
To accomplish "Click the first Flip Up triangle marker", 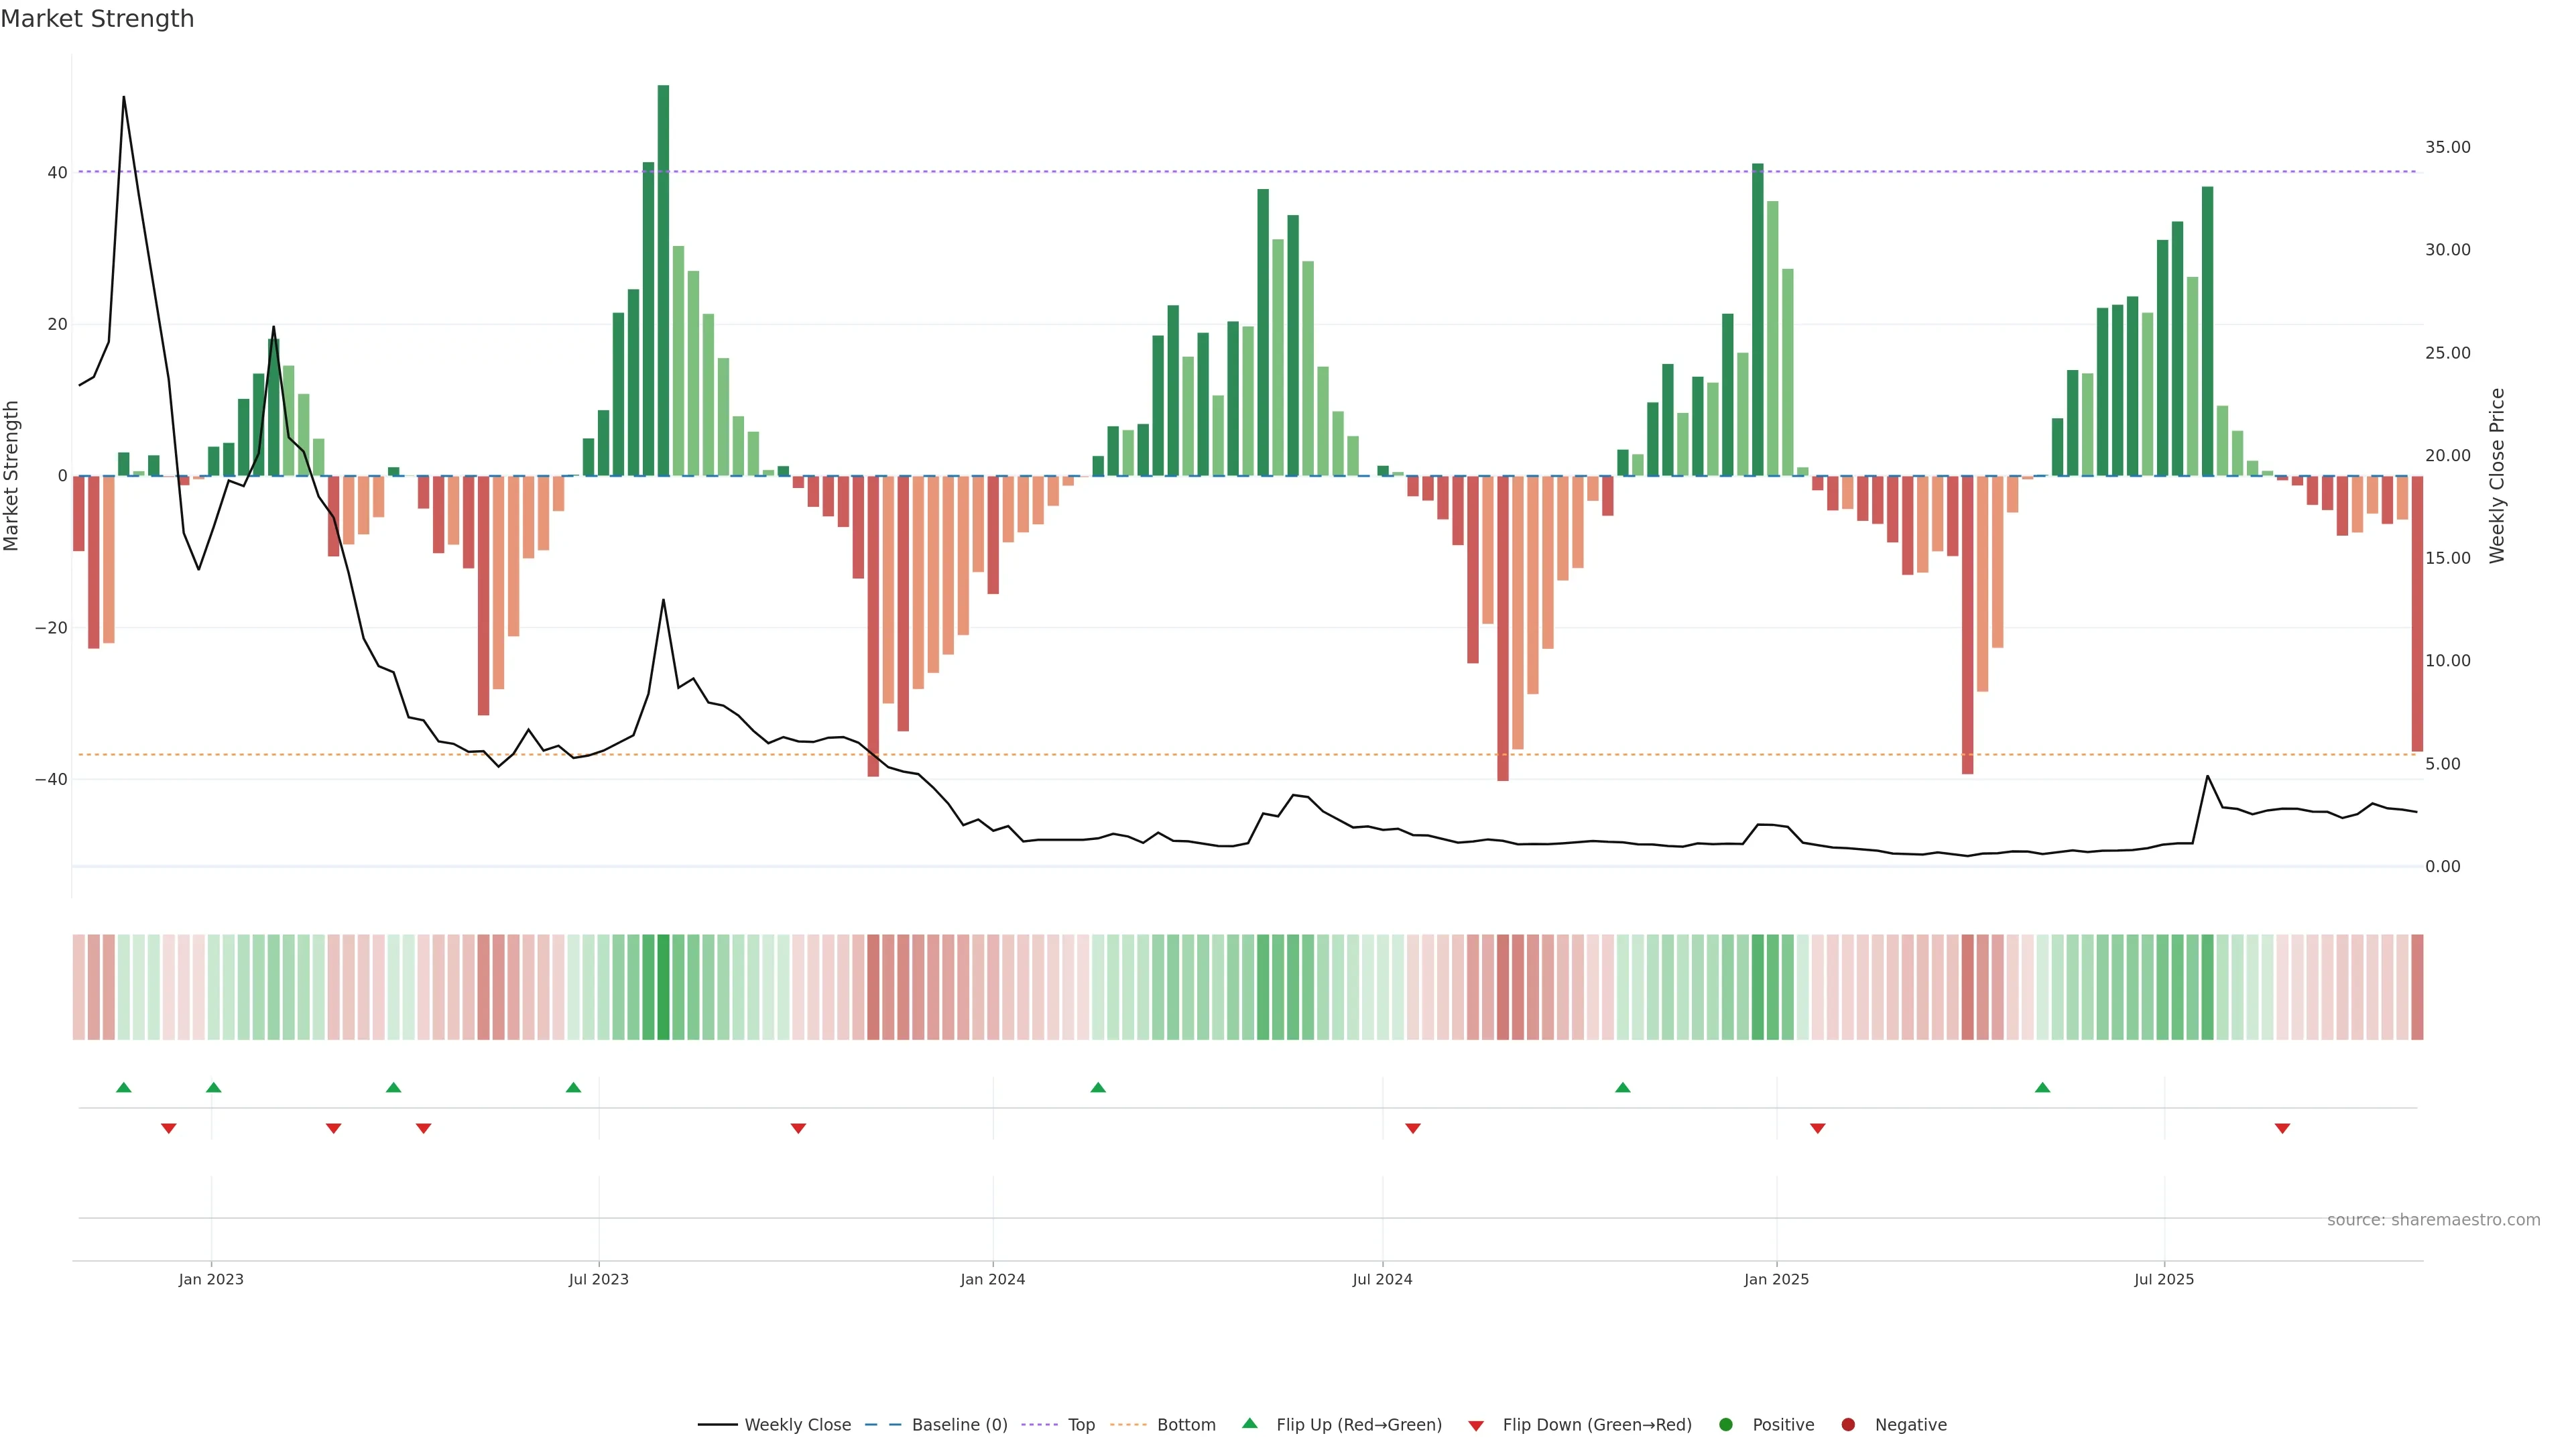I will (x=124, y=1087).
